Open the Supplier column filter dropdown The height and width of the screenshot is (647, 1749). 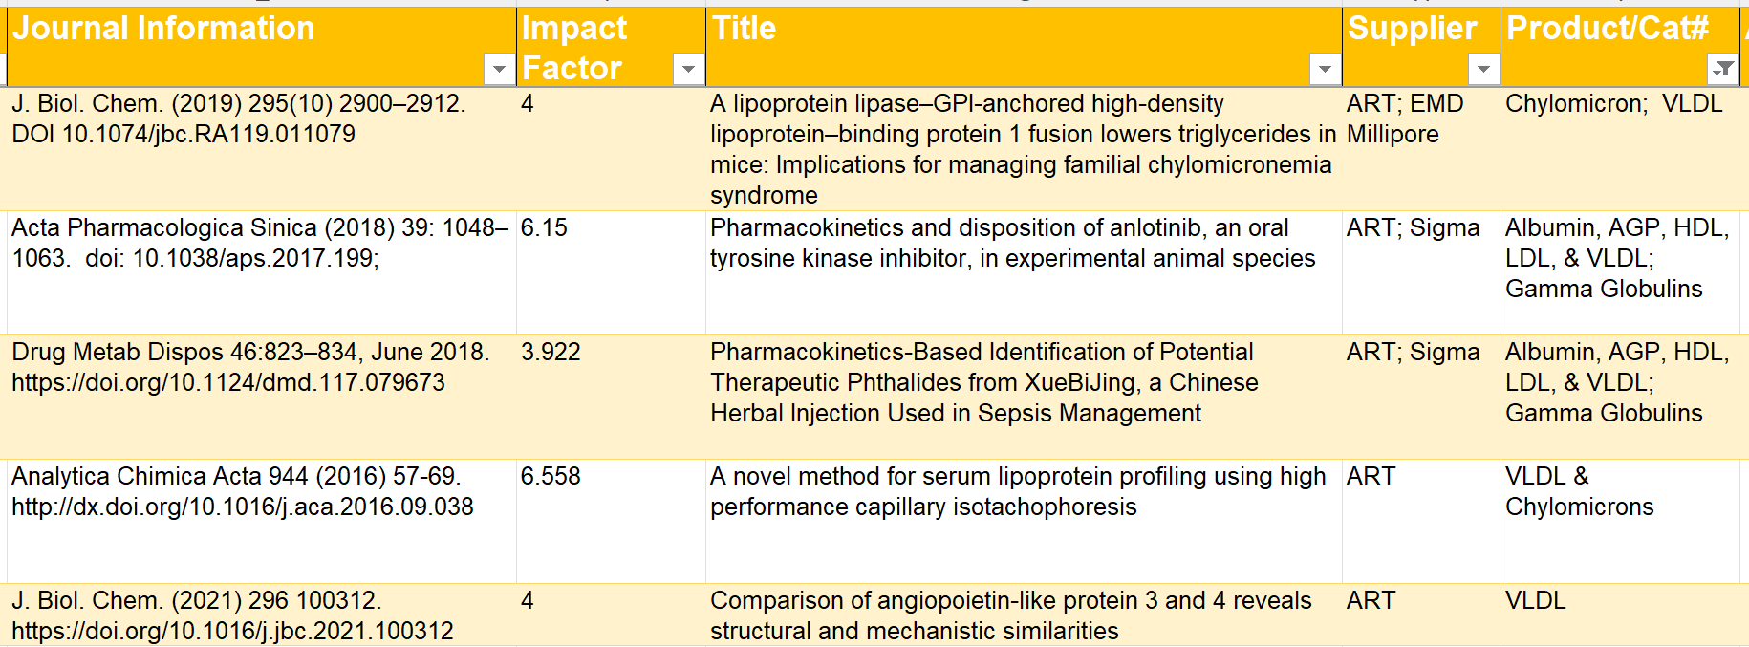(x=1483, y=69)
